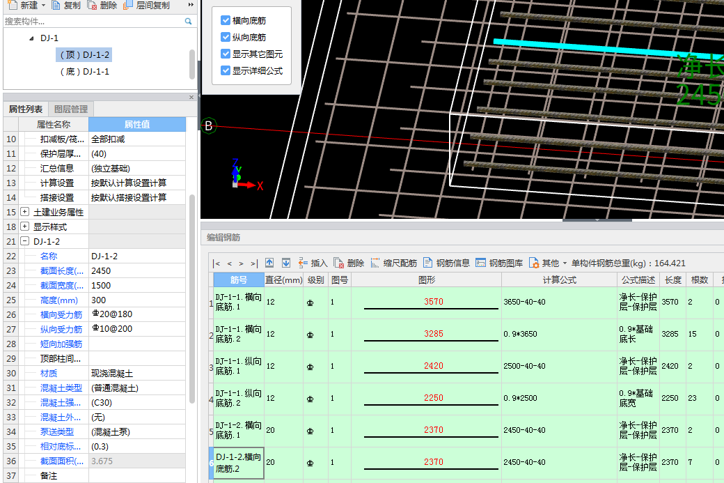Select row DJ-1-1.横向底筋.1

click(239, 302)
